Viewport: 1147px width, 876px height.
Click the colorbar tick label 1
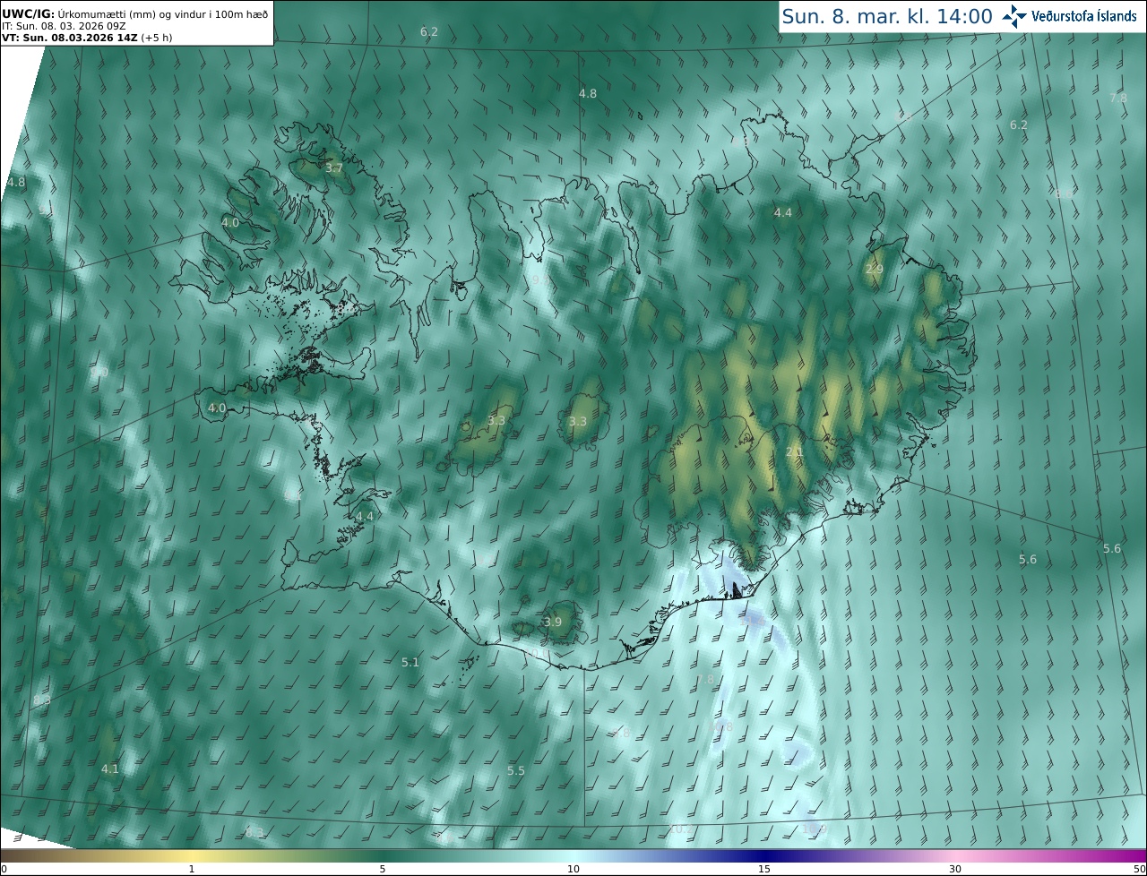coord(192,869)
